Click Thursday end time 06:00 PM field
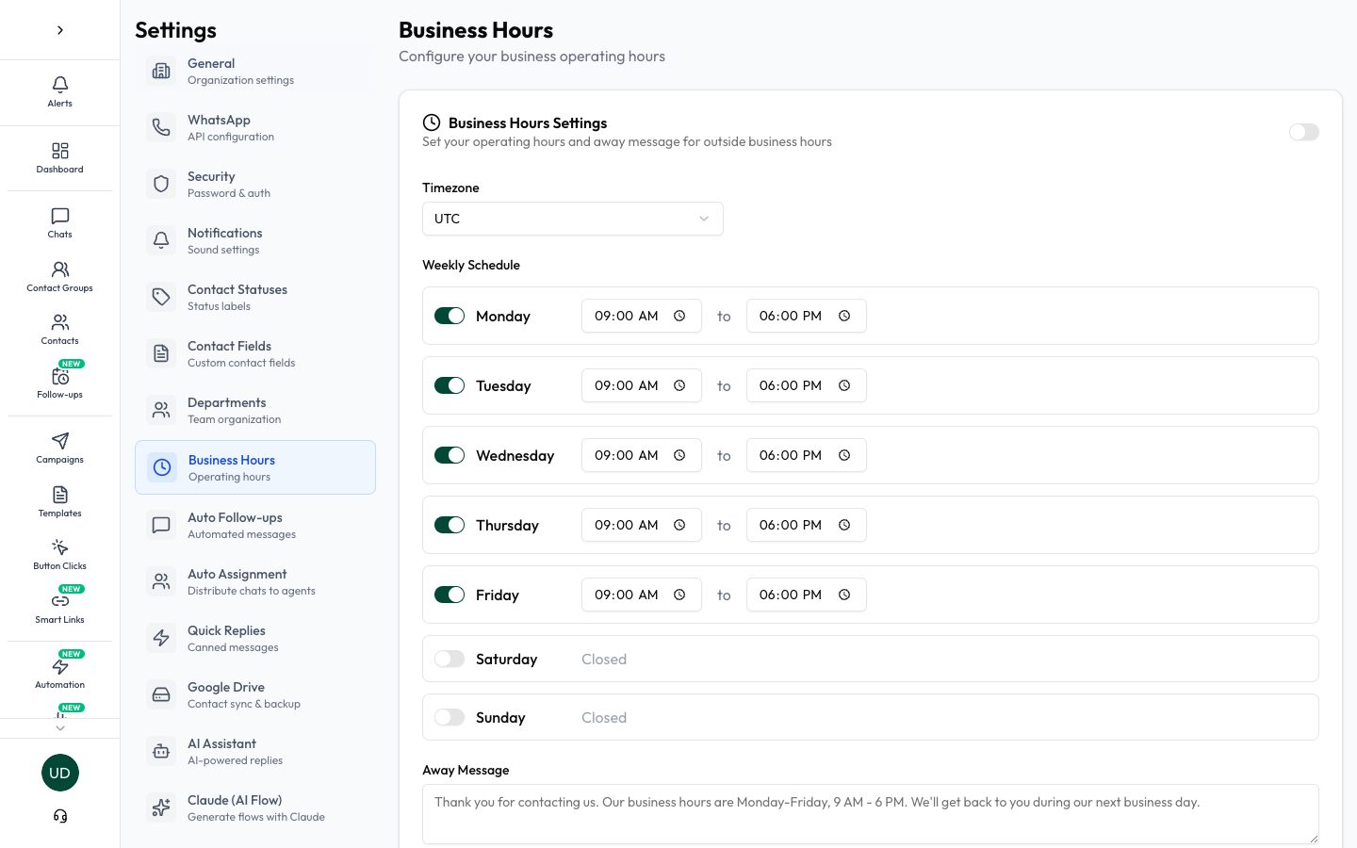The height and width of the screenshot is (848, 1357). (807, 525)
